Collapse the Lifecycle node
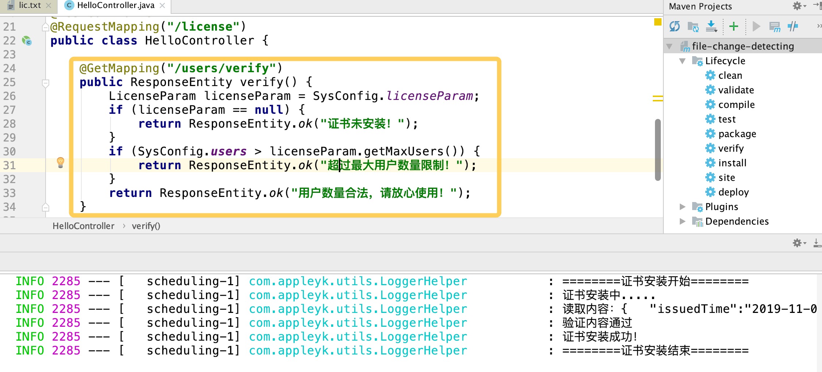822x372 pixels. tap(683, 61)
